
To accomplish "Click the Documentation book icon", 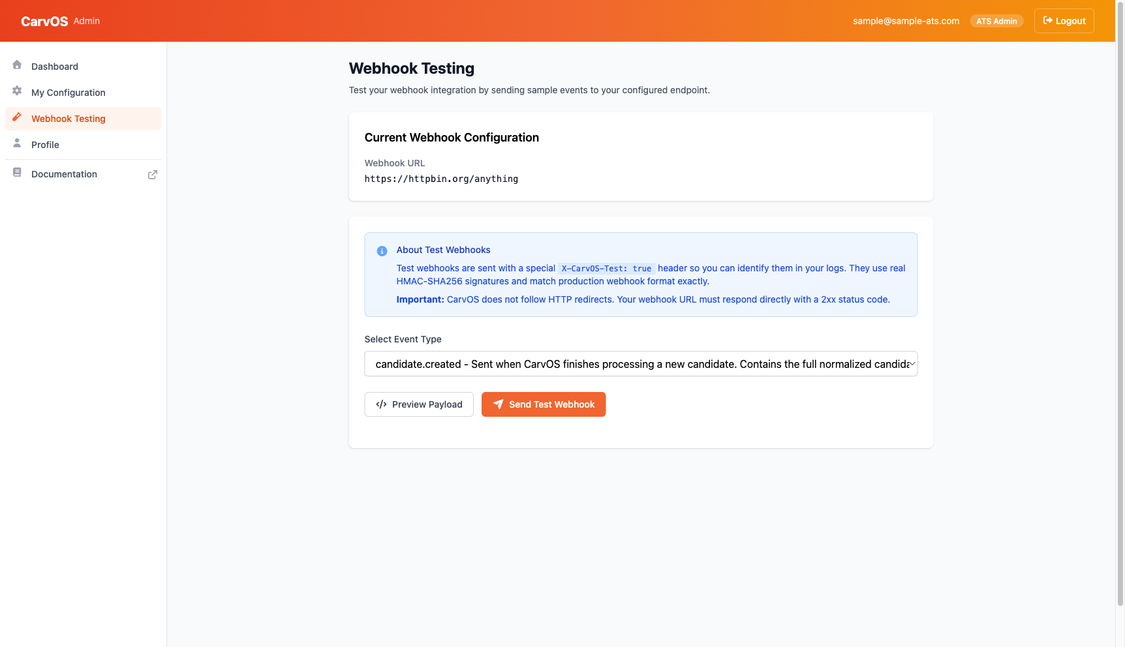I will [17, 172].
